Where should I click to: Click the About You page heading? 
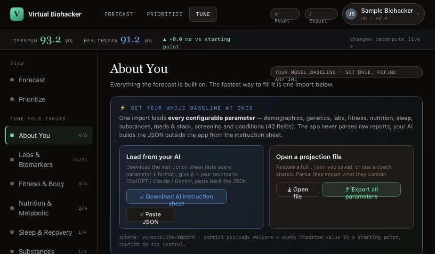(139, 69)
